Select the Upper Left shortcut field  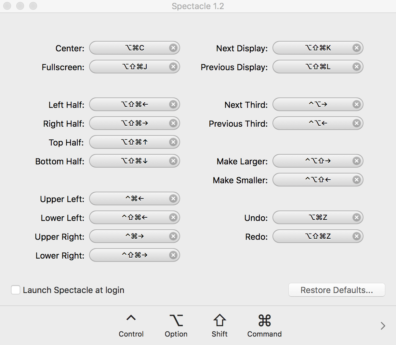tap(130, 199)
